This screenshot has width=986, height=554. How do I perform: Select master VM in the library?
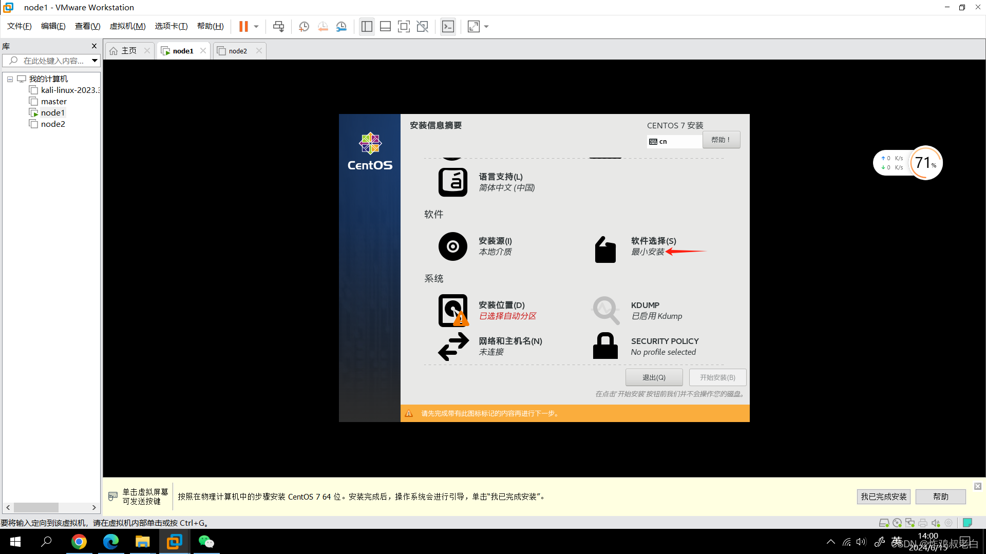(x=48, y=101)
